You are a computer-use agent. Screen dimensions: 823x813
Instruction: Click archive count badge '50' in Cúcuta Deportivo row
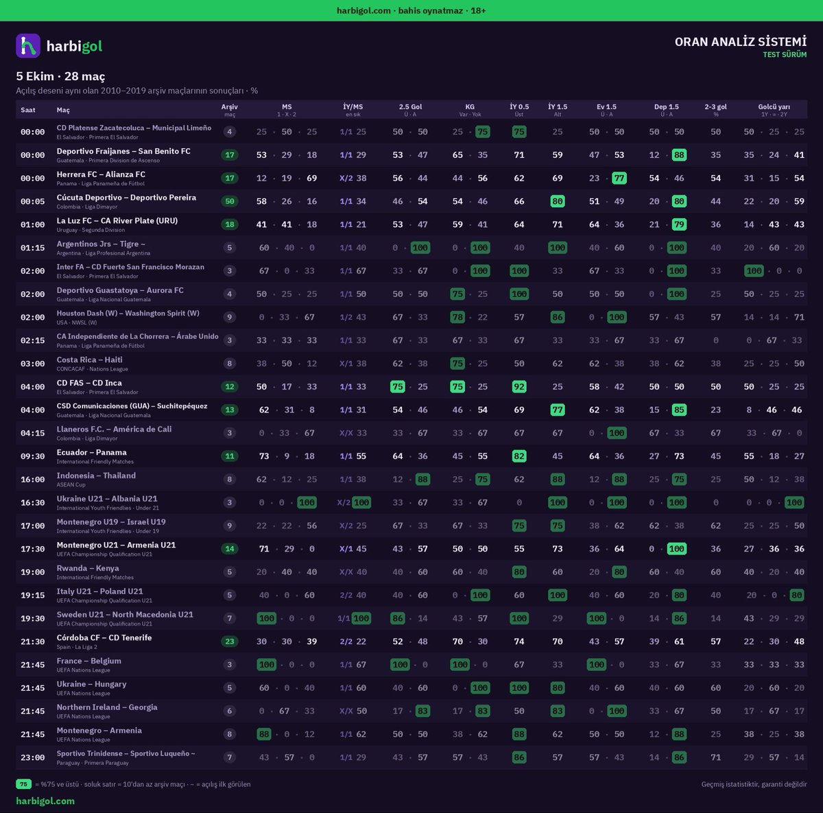[x=230, y=202]
